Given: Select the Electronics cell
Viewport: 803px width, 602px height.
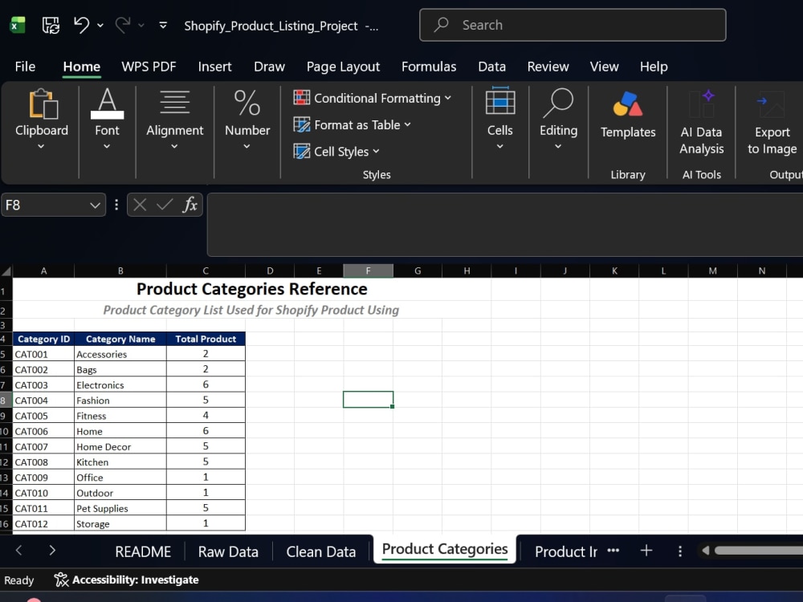Looking at the screenshot, I should coord(120,384).
